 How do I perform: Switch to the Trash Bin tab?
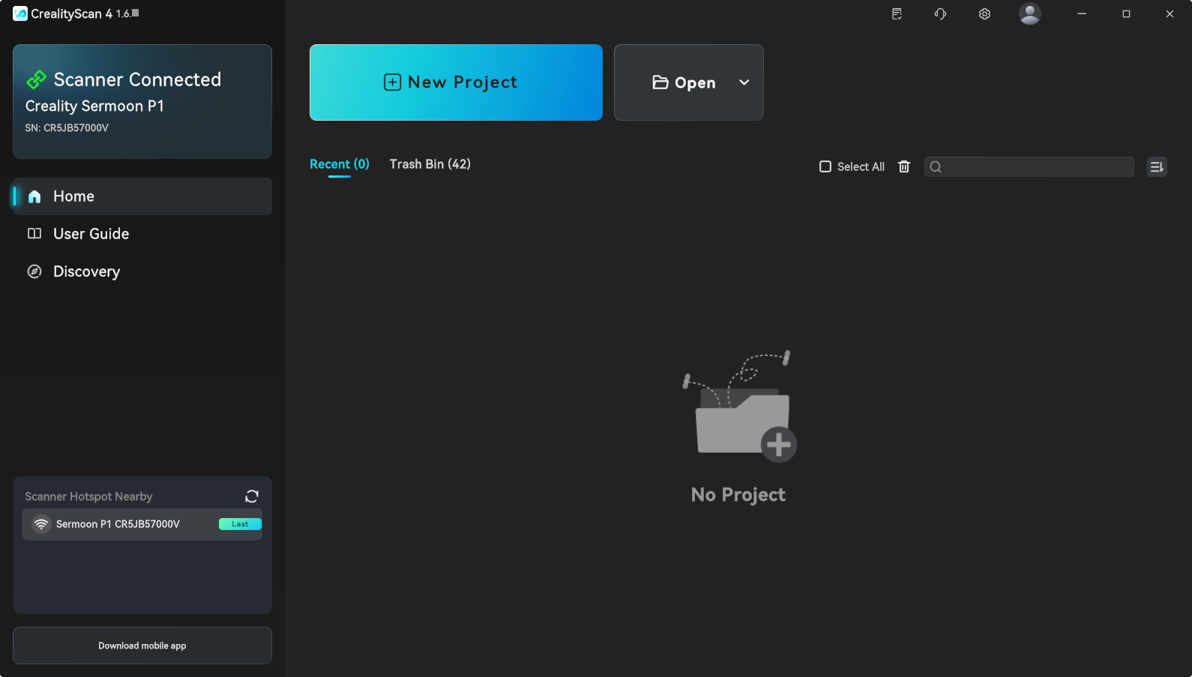coord(430,164)
